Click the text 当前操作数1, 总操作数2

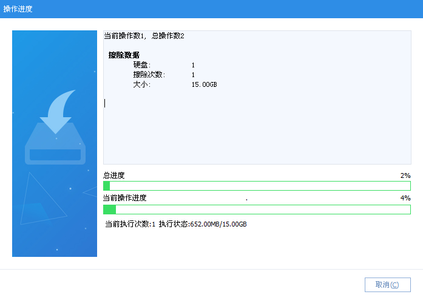coord(144,36)
